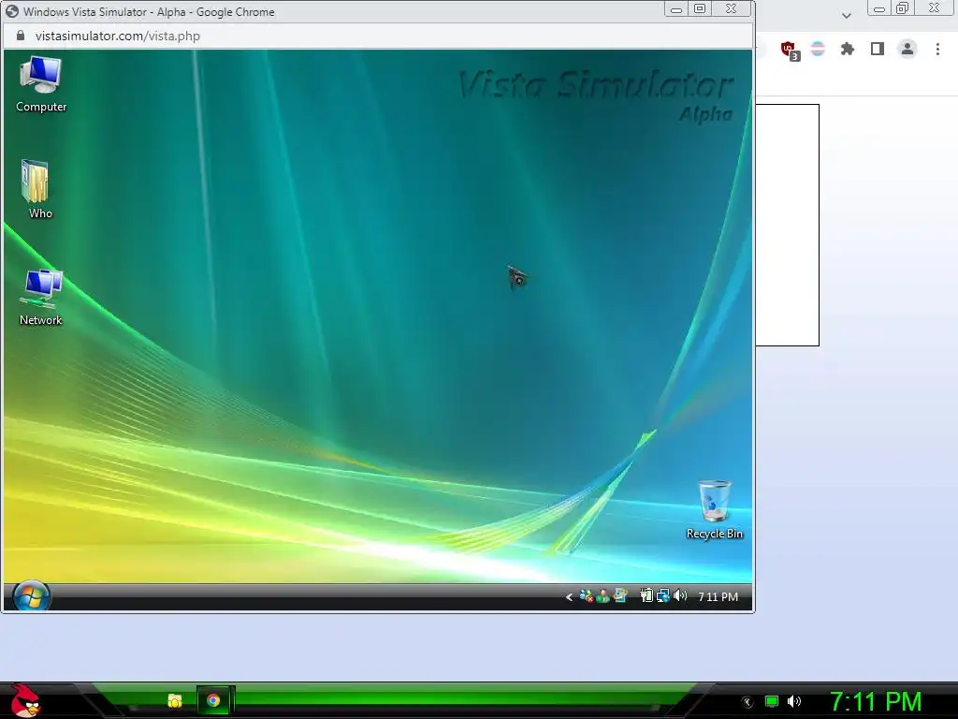Open the Vista Start orb

pyautogui.click(x=31, y=596)
